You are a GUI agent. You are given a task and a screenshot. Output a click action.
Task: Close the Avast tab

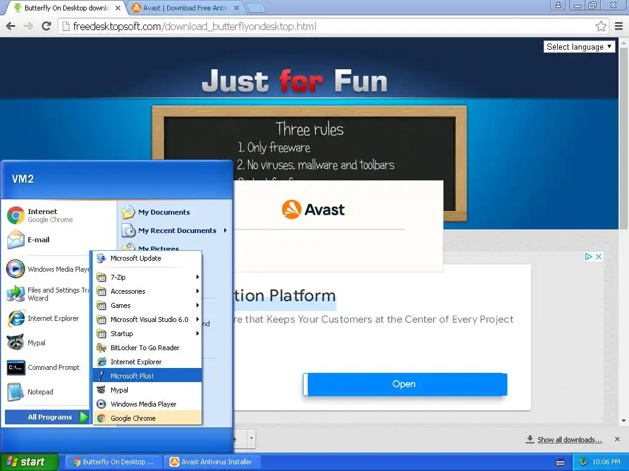236,8
